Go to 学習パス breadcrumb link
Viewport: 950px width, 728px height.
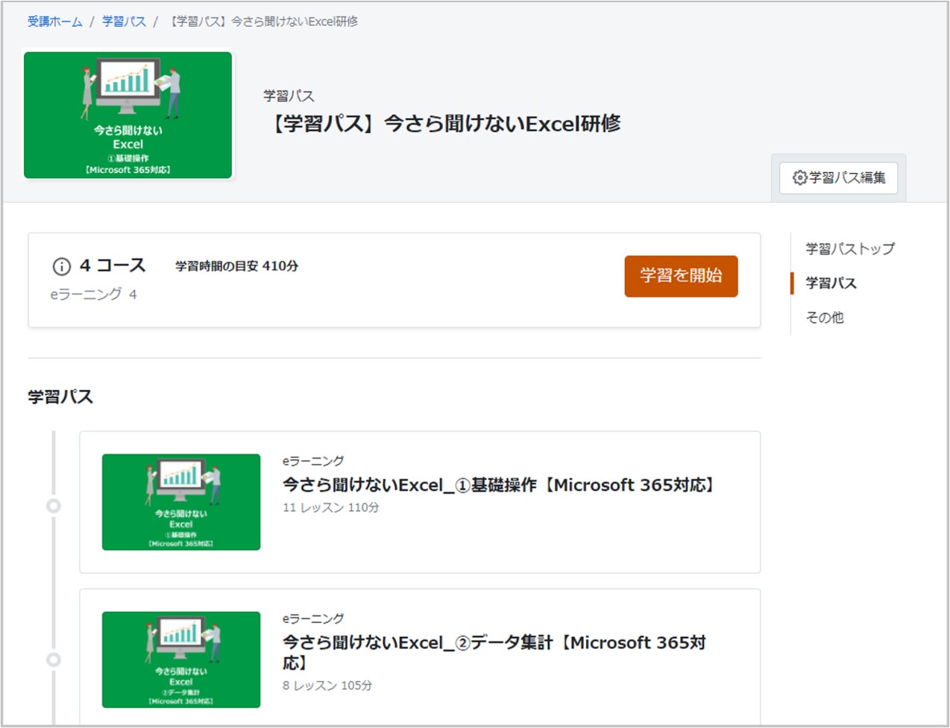click(x=124, y=22)
